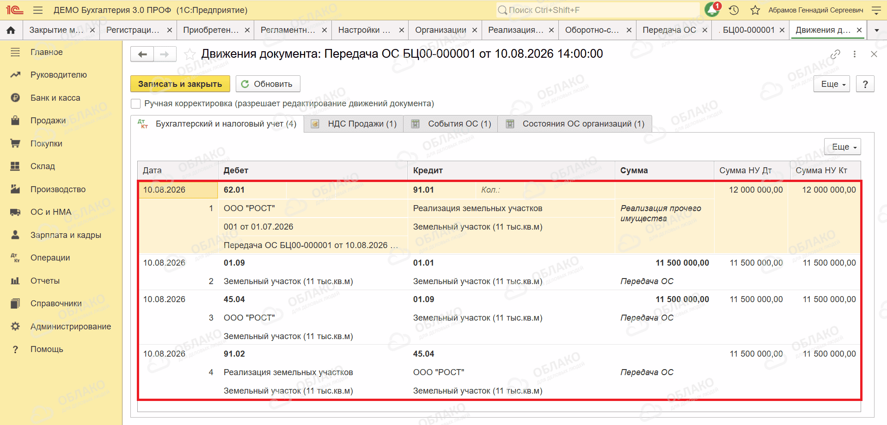Open notifications bell icon
Viewport: 887px width, 425px height.
[x=712, y=10]
